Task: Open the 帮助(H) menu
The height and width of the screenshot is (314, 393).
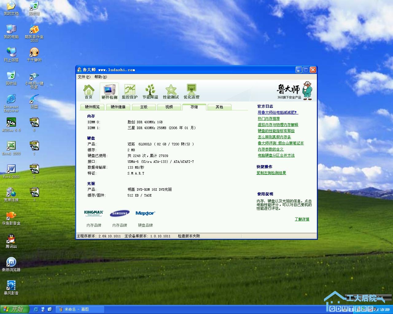Action: coord(100,77)
